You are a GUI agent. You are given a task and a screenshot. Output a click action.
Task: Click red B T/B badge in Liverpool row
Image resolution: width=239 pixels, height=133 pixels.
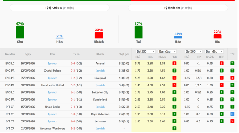coord(175,78)
